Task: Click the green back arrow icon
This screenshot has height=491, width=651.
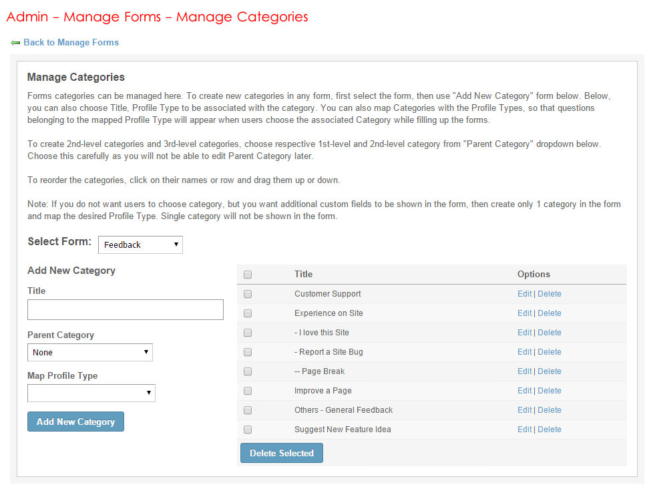Action: click(x=15, y=43)
